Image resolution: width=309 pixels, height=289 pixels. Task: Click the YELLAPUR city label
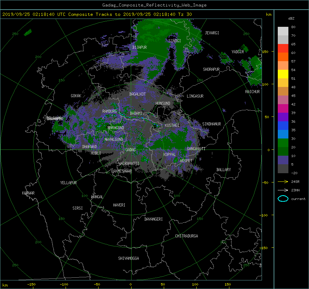pos(68,183)
